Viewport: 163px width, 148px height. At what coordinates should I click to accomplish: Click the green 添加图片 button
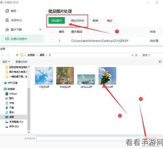click(57, 20)
